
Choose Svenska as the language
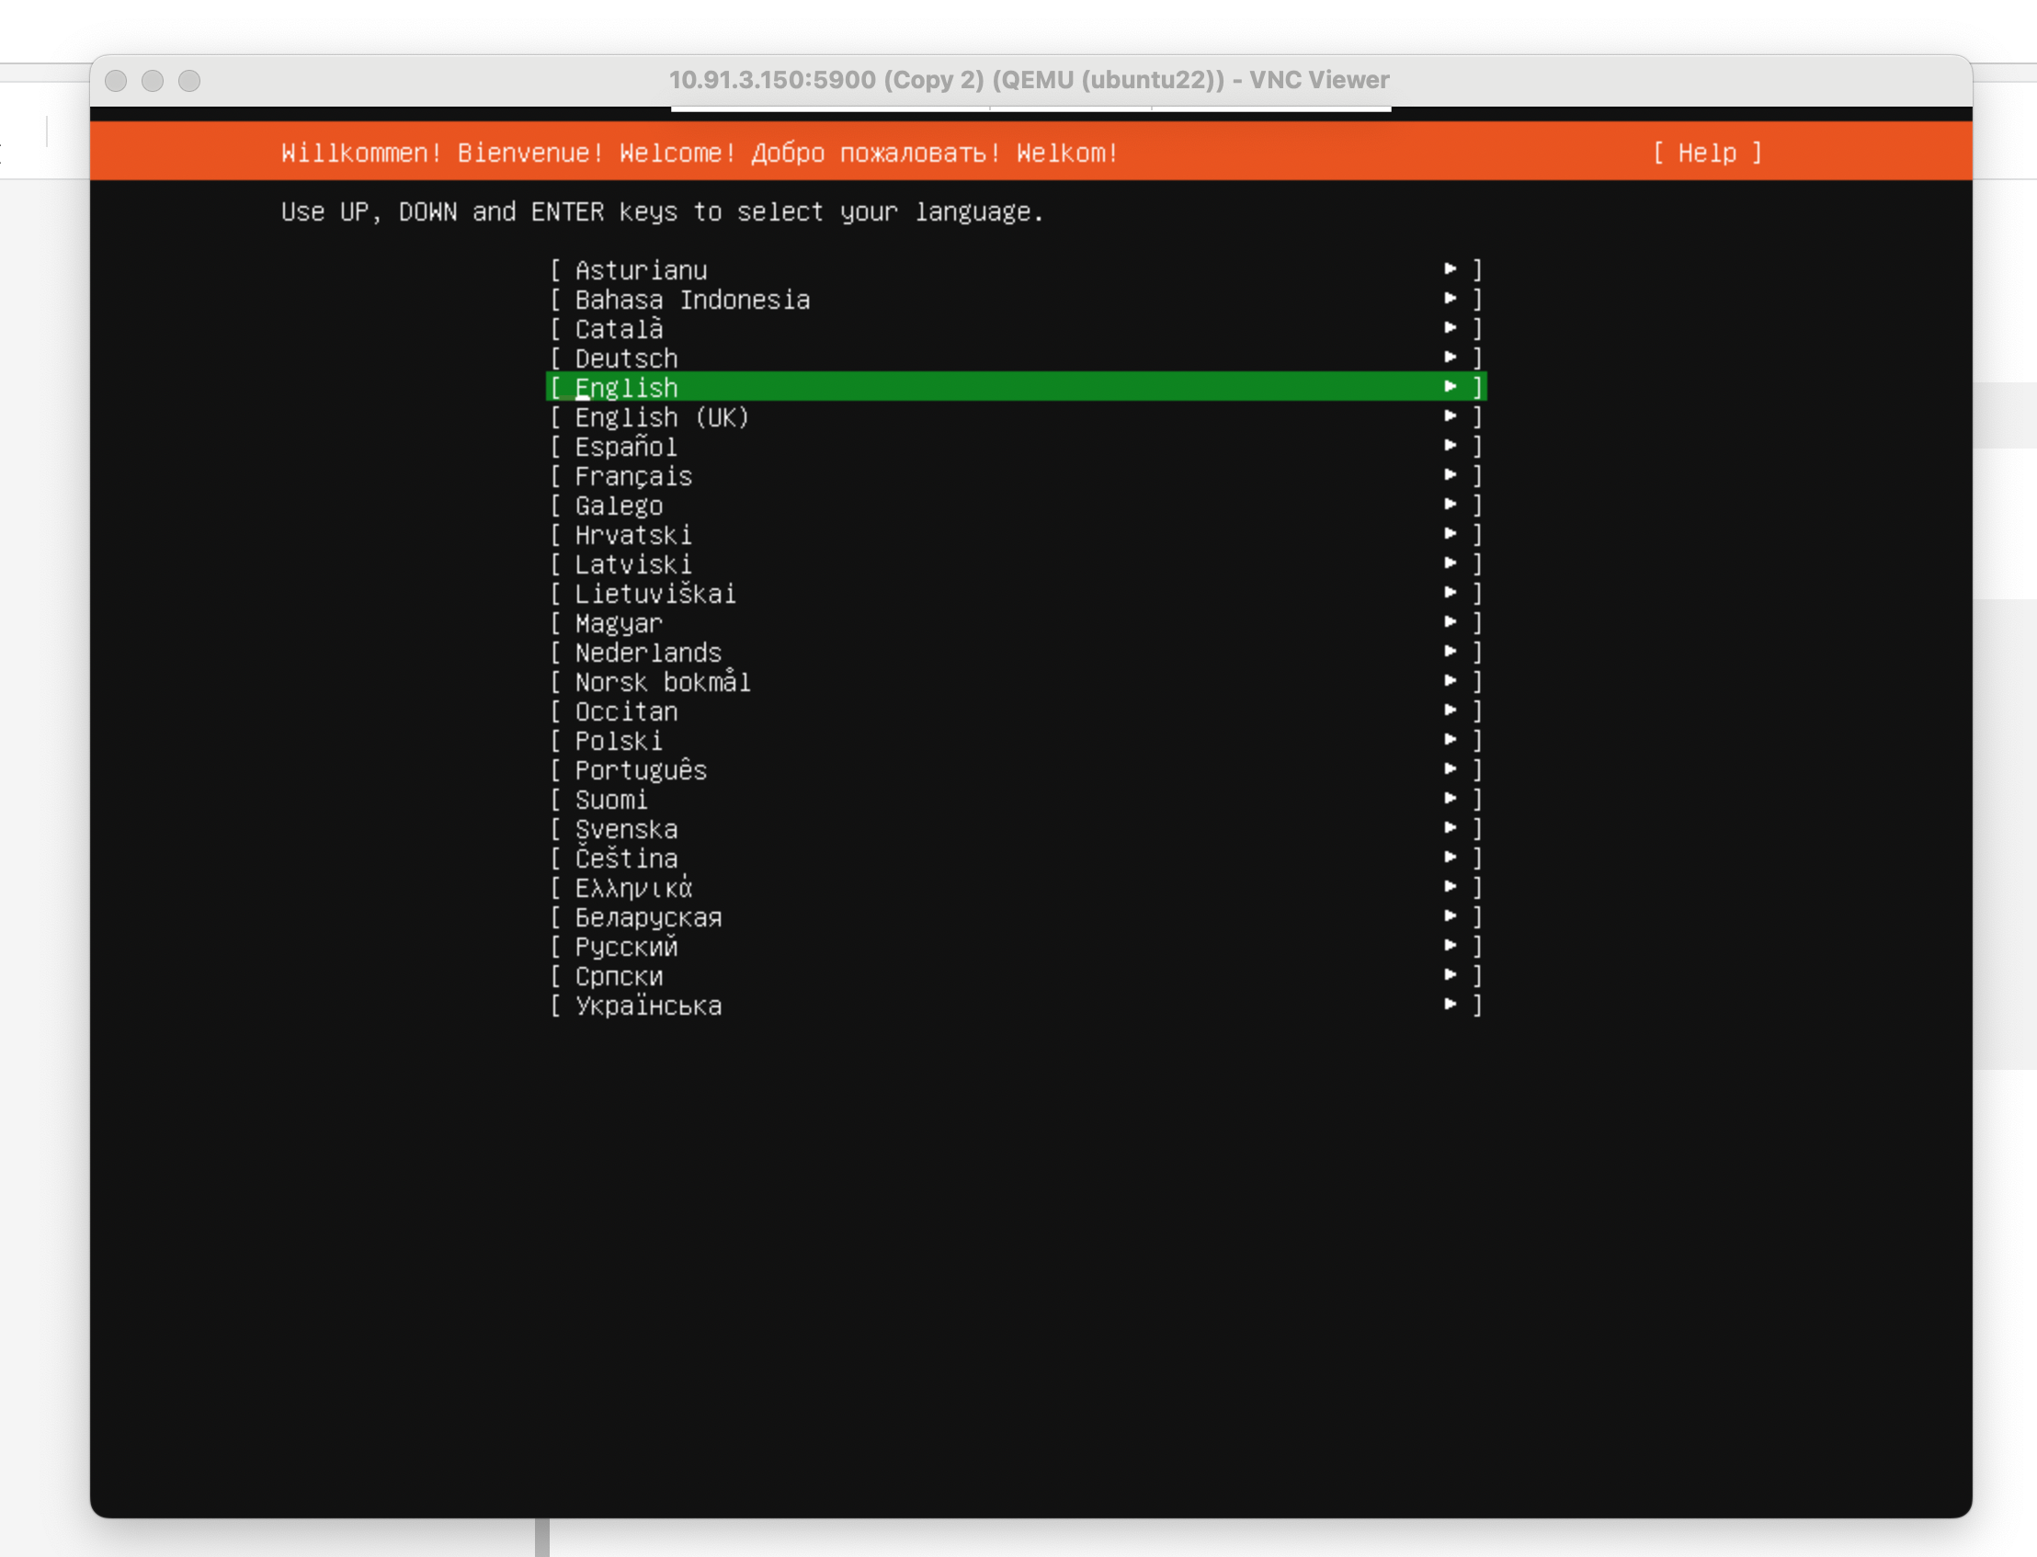(627, 829)
